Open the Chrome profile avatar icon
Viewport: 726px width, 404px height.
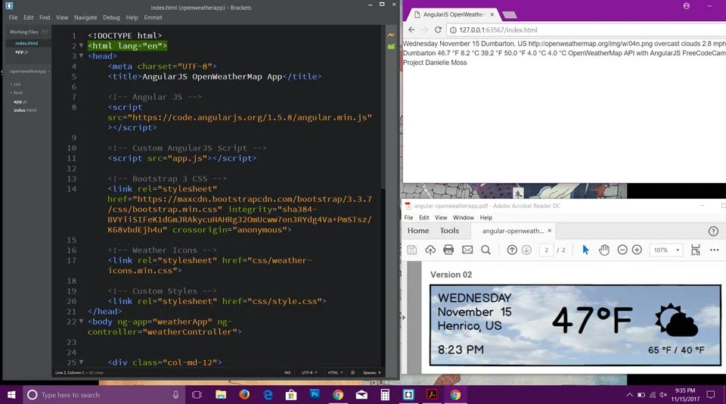click(x=686, y=6)
